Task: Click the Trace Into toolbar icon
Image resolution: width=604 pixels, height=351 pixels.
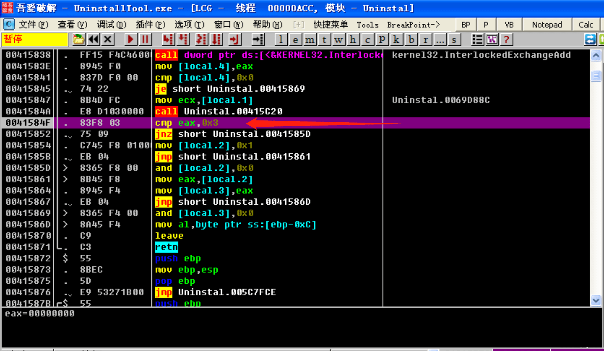Action: tap(201, 39)
